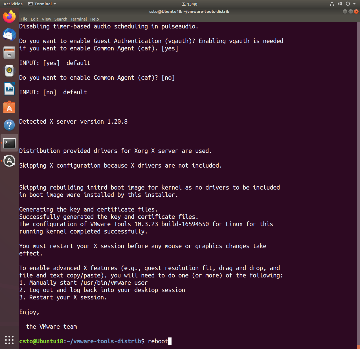The height and width of the screenshot is (349, 360).
Task: Open Ubuntu Software store icon
Action: tap(9, 107)
